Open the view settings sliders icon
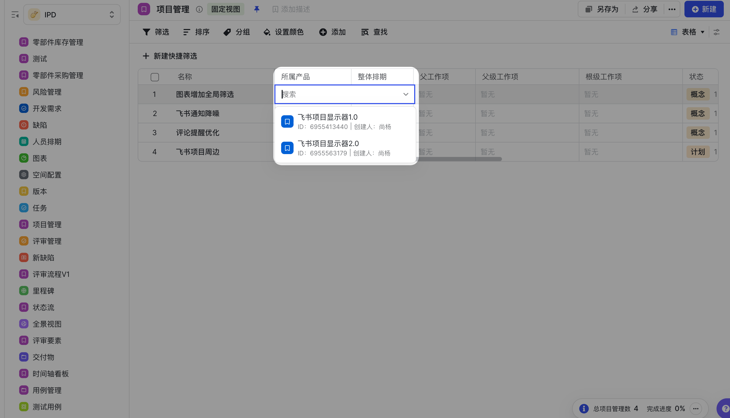 pos(717,32)
